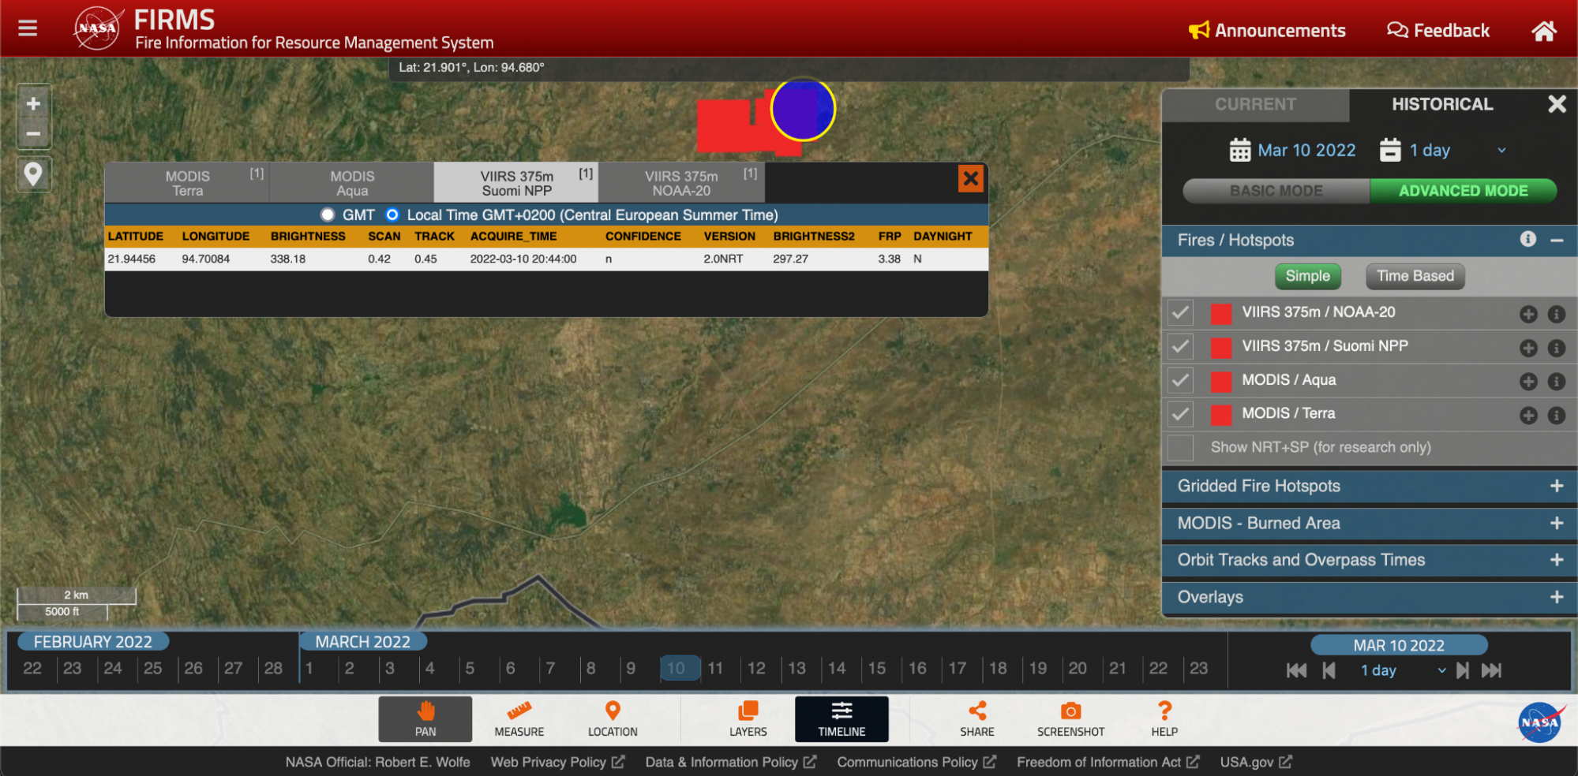Show info for VIIRS 375m / NOAA-20 layer
This screenshot has width=1578, height=776.
point(1557,314)
